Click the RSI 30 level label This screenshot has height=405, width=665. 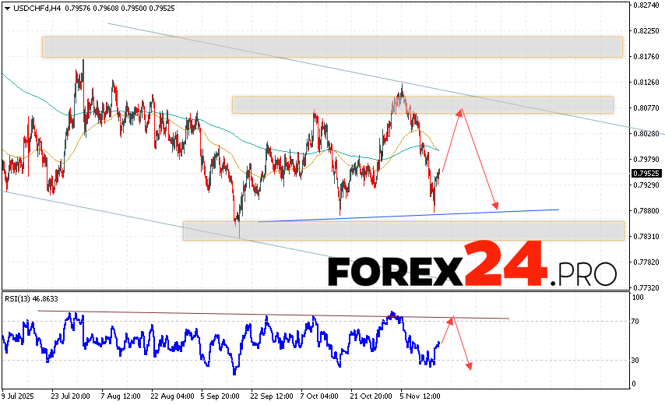636,360
